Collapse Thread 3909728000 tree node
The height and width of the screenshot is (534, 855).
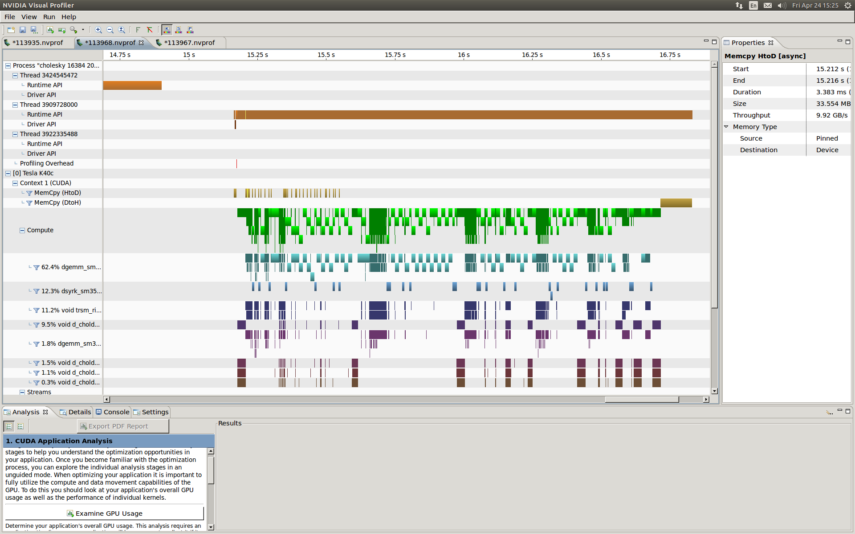[15, 105]
